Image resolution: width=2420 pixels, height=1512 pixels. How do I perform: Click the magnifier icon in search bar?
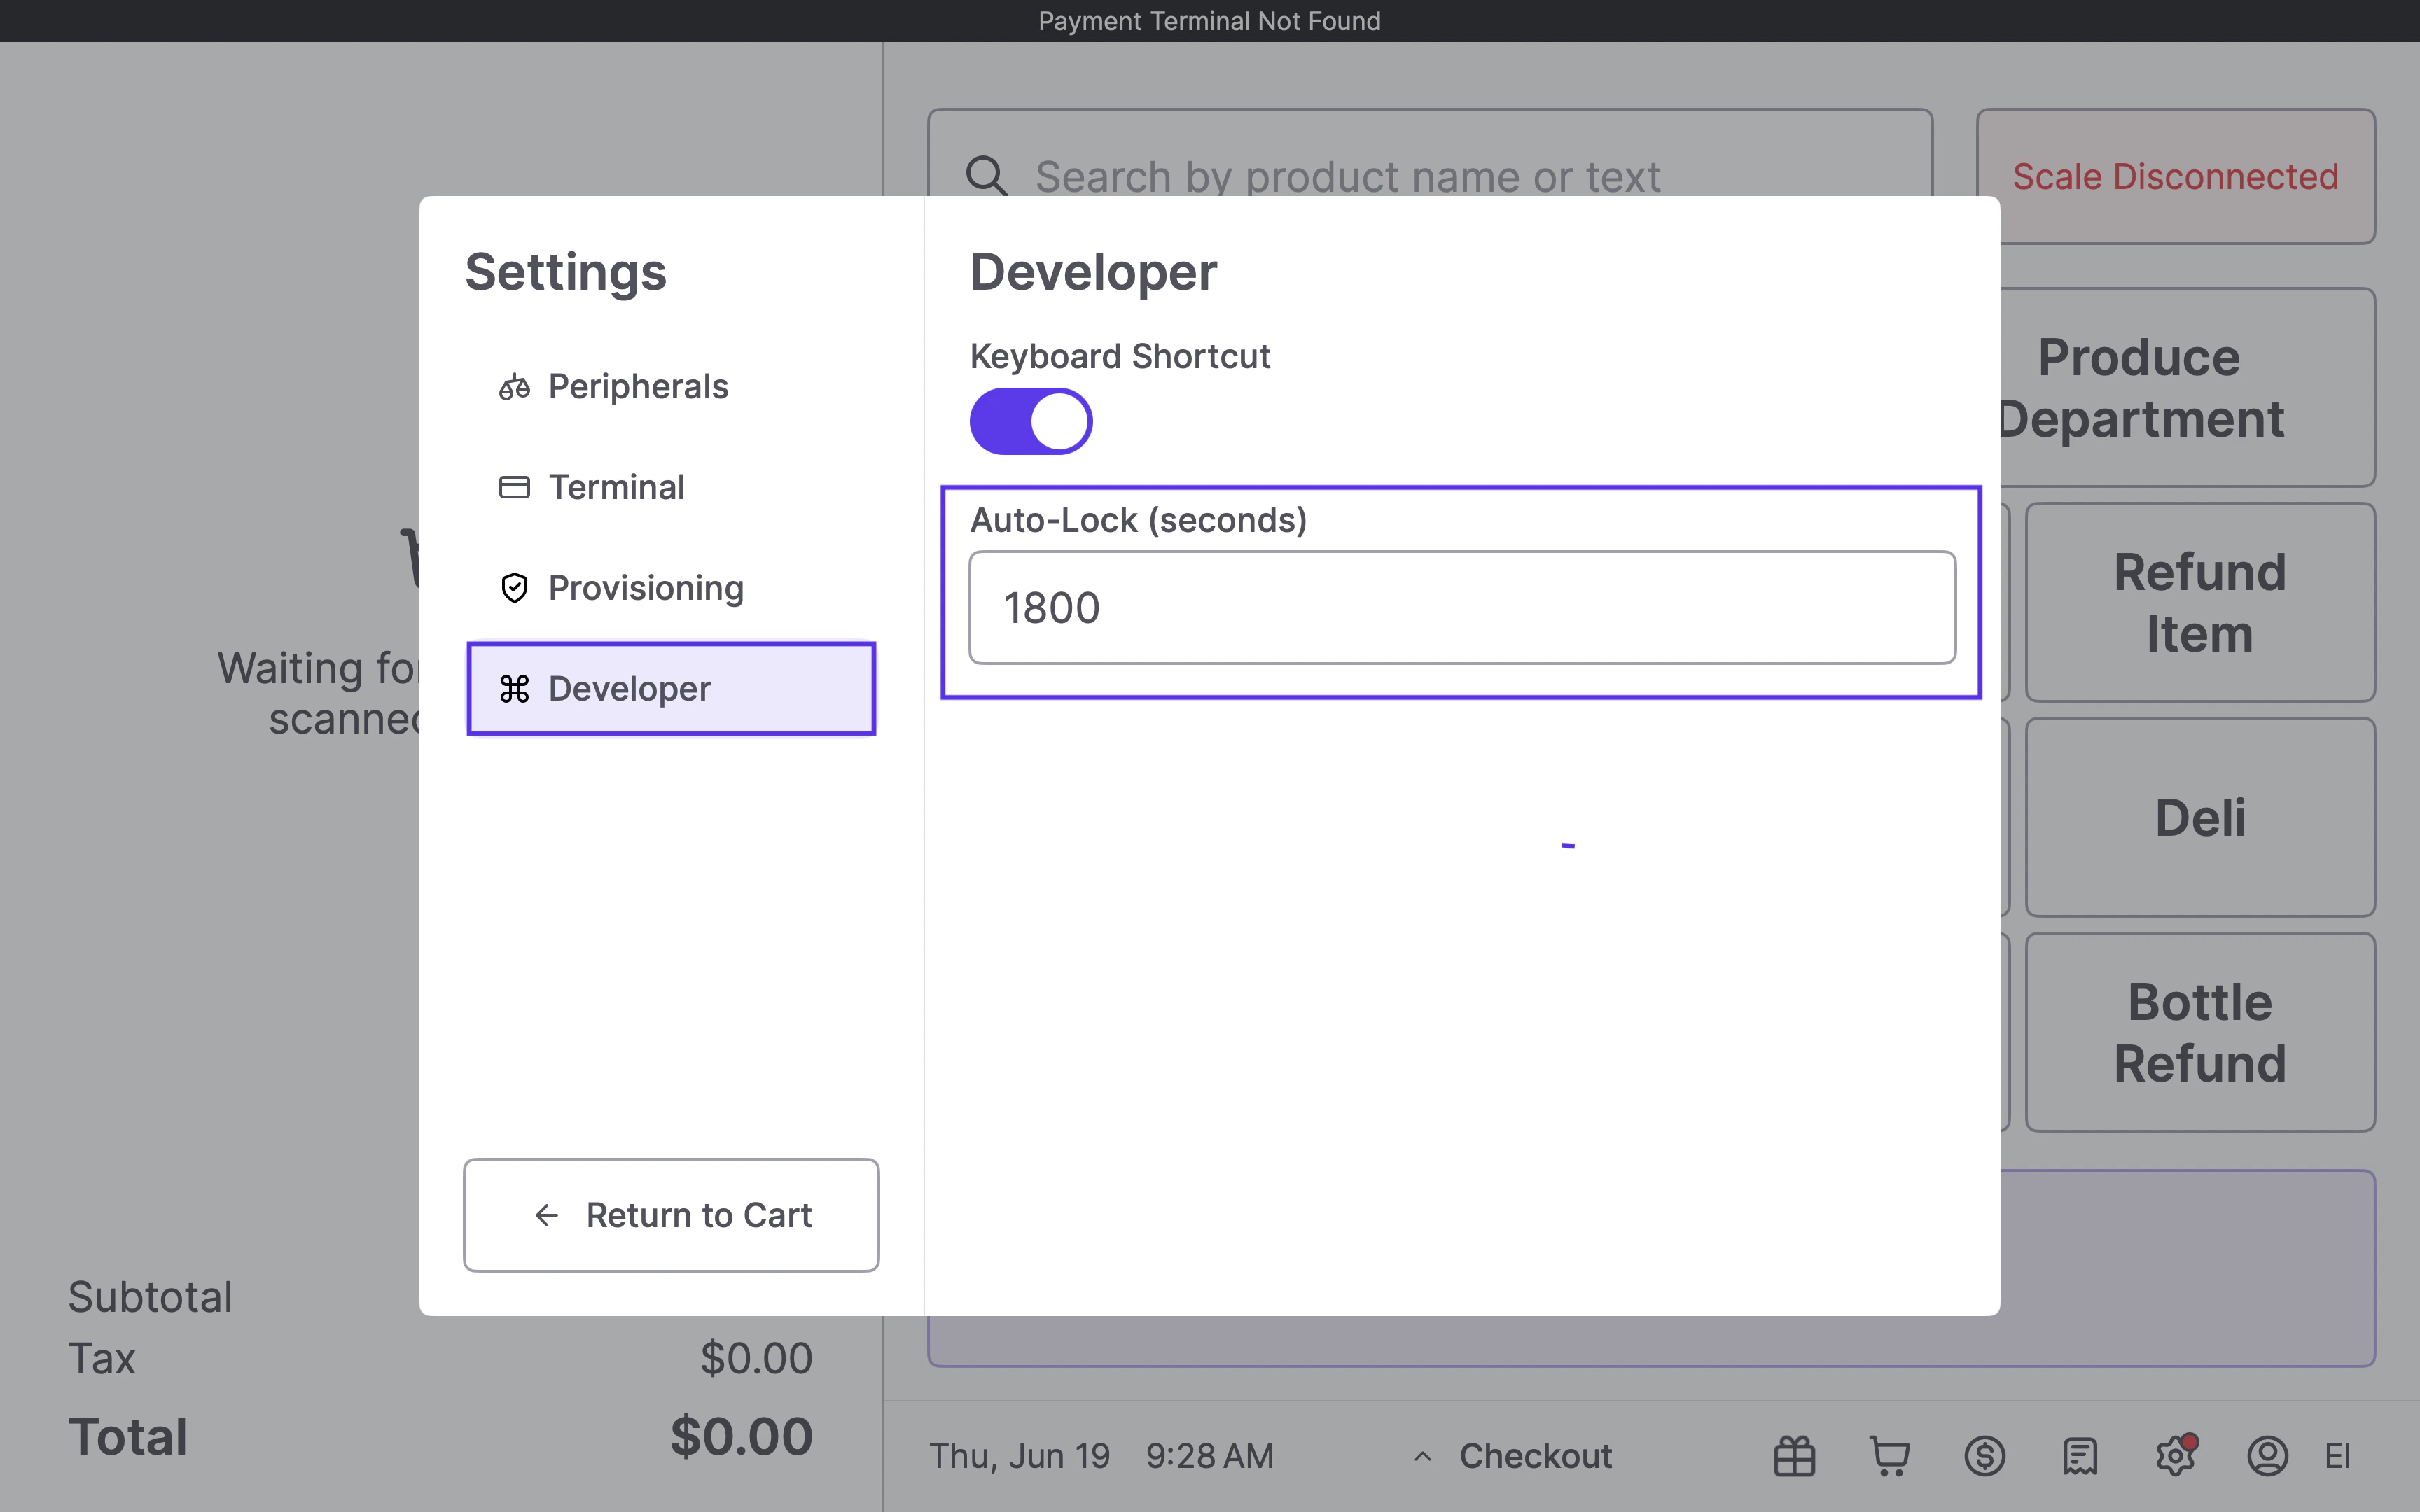point(986,176)
